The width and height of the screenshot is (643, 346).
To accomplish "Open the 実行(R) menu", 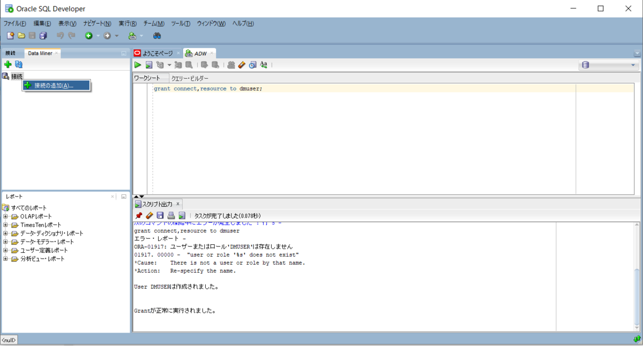I will coord(128,24).
